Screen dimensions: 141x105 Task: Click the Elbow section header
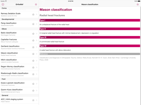(19, 29)
